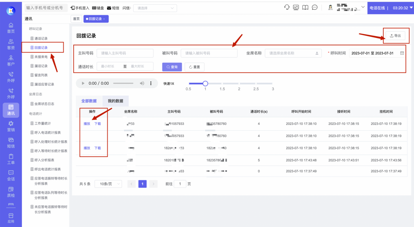Click the 导出 export button

pos(395,36)
